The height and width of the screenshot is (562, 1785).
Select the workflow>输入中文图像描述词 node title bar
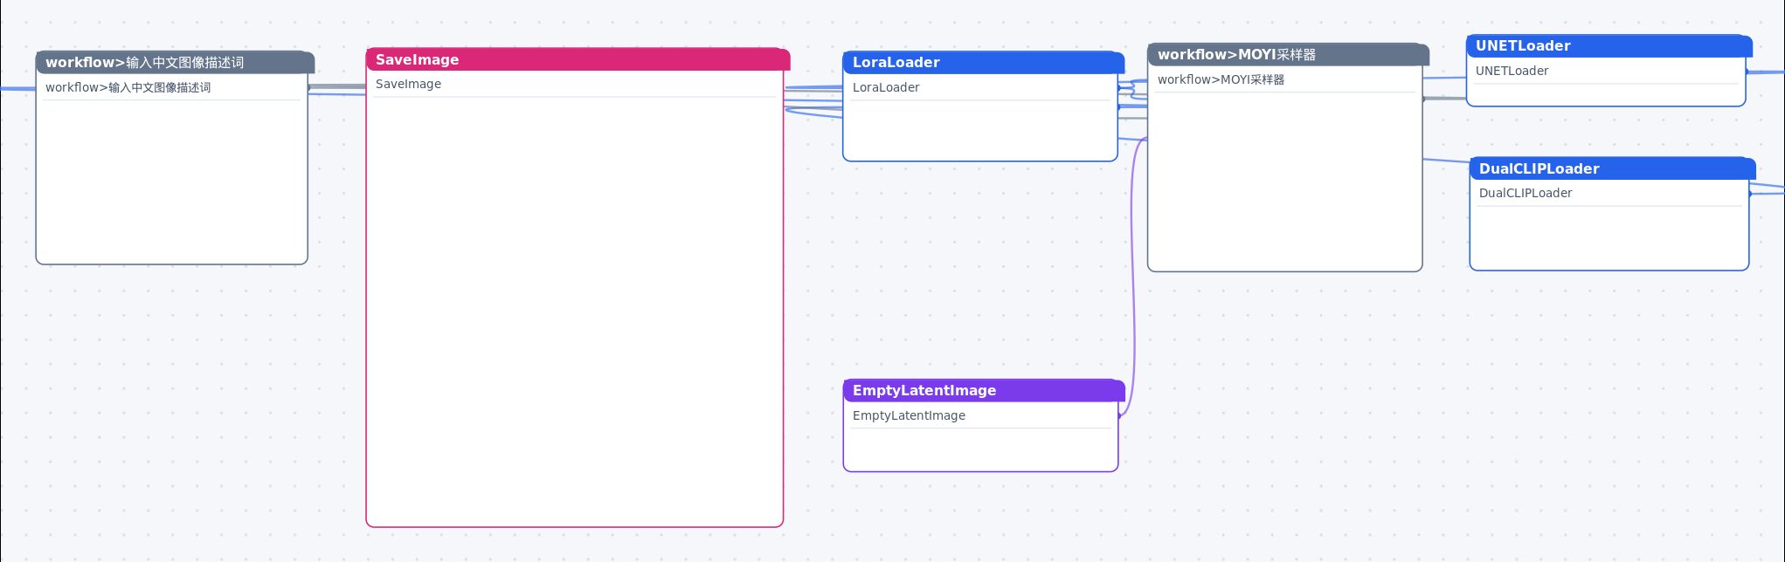click(x=175, y=62)
